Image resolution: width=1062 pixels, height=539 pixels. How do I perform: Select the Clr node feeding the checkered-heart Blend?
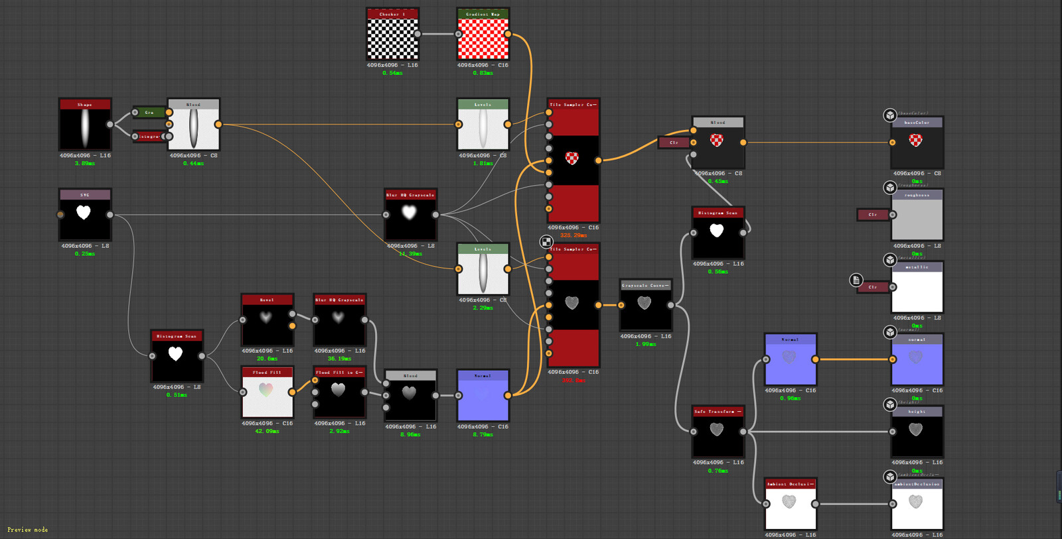[674, 143]
